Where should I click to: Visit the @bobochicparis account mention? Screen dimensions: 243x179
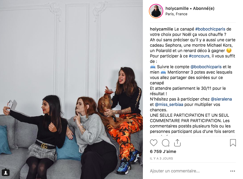206,67
